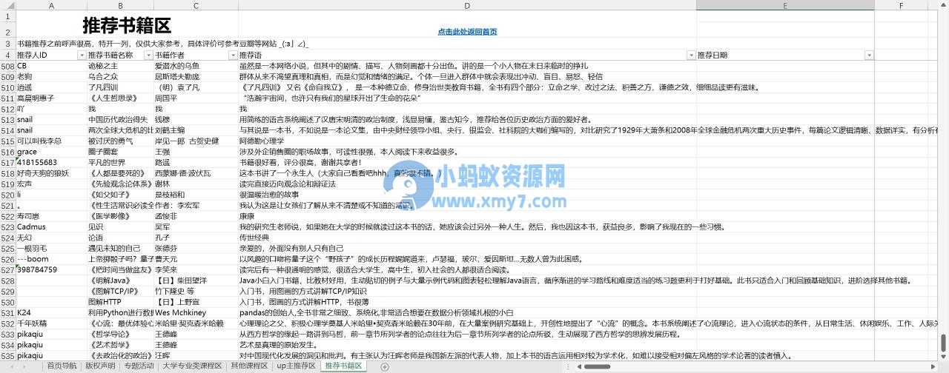Select author cell Wes Mchkiney
This screenshot has height=373, width=949.
[x=196, y=312]
